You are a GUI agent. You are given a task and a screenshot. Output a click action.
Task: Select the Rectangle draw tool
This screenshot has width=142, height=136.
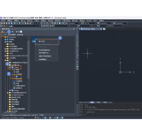tap(77, 39)
